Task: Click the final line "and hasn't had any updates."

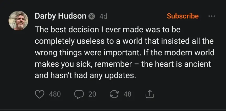Action: [x=86, y=76]
